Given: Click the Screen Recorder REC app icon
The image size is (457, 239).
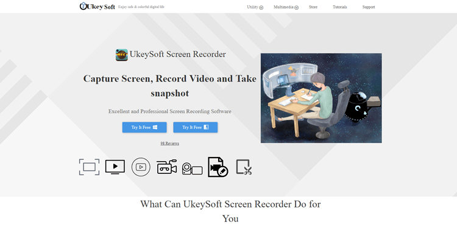Looking at the screenshot, I should coord(121,55).
